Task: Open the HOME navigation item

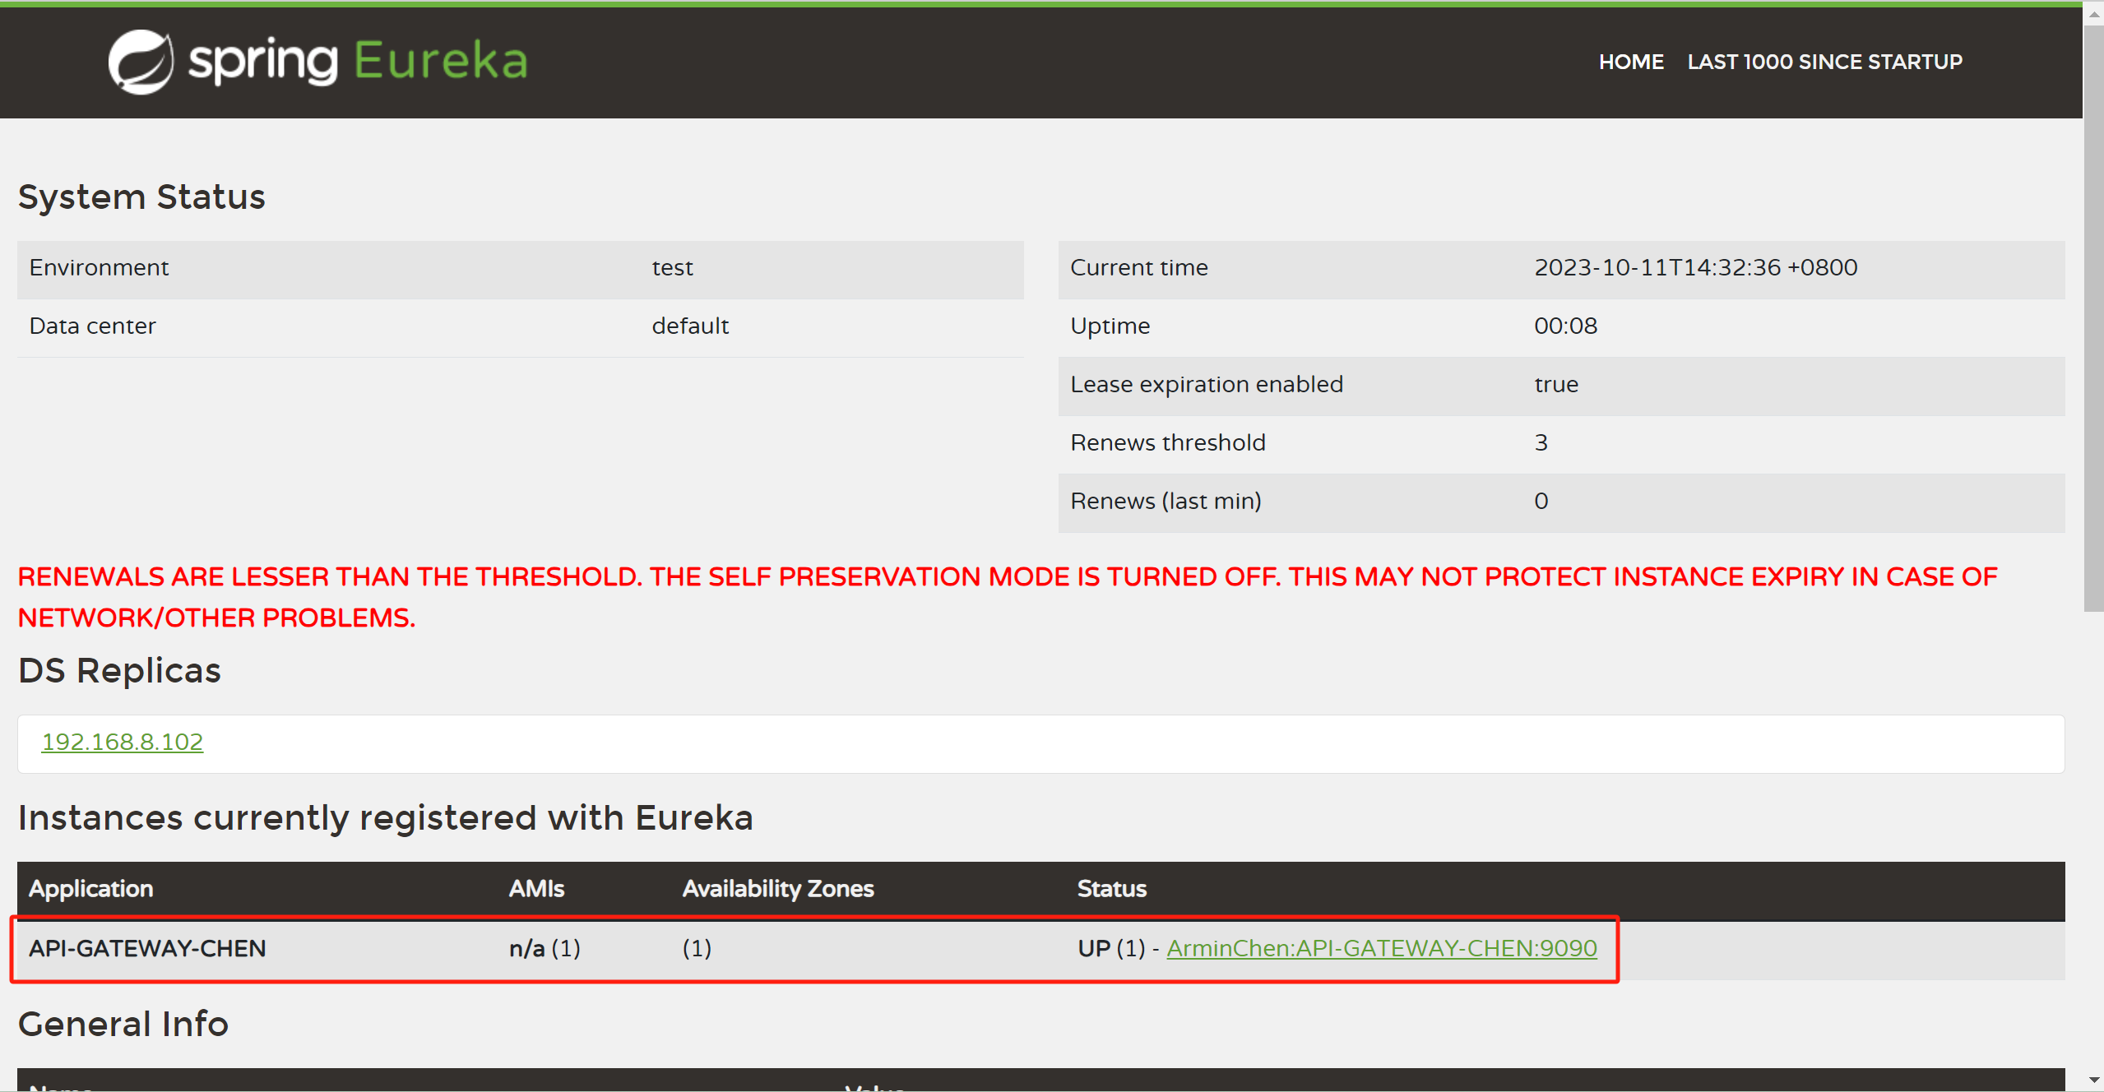Action: (1630, 62)
